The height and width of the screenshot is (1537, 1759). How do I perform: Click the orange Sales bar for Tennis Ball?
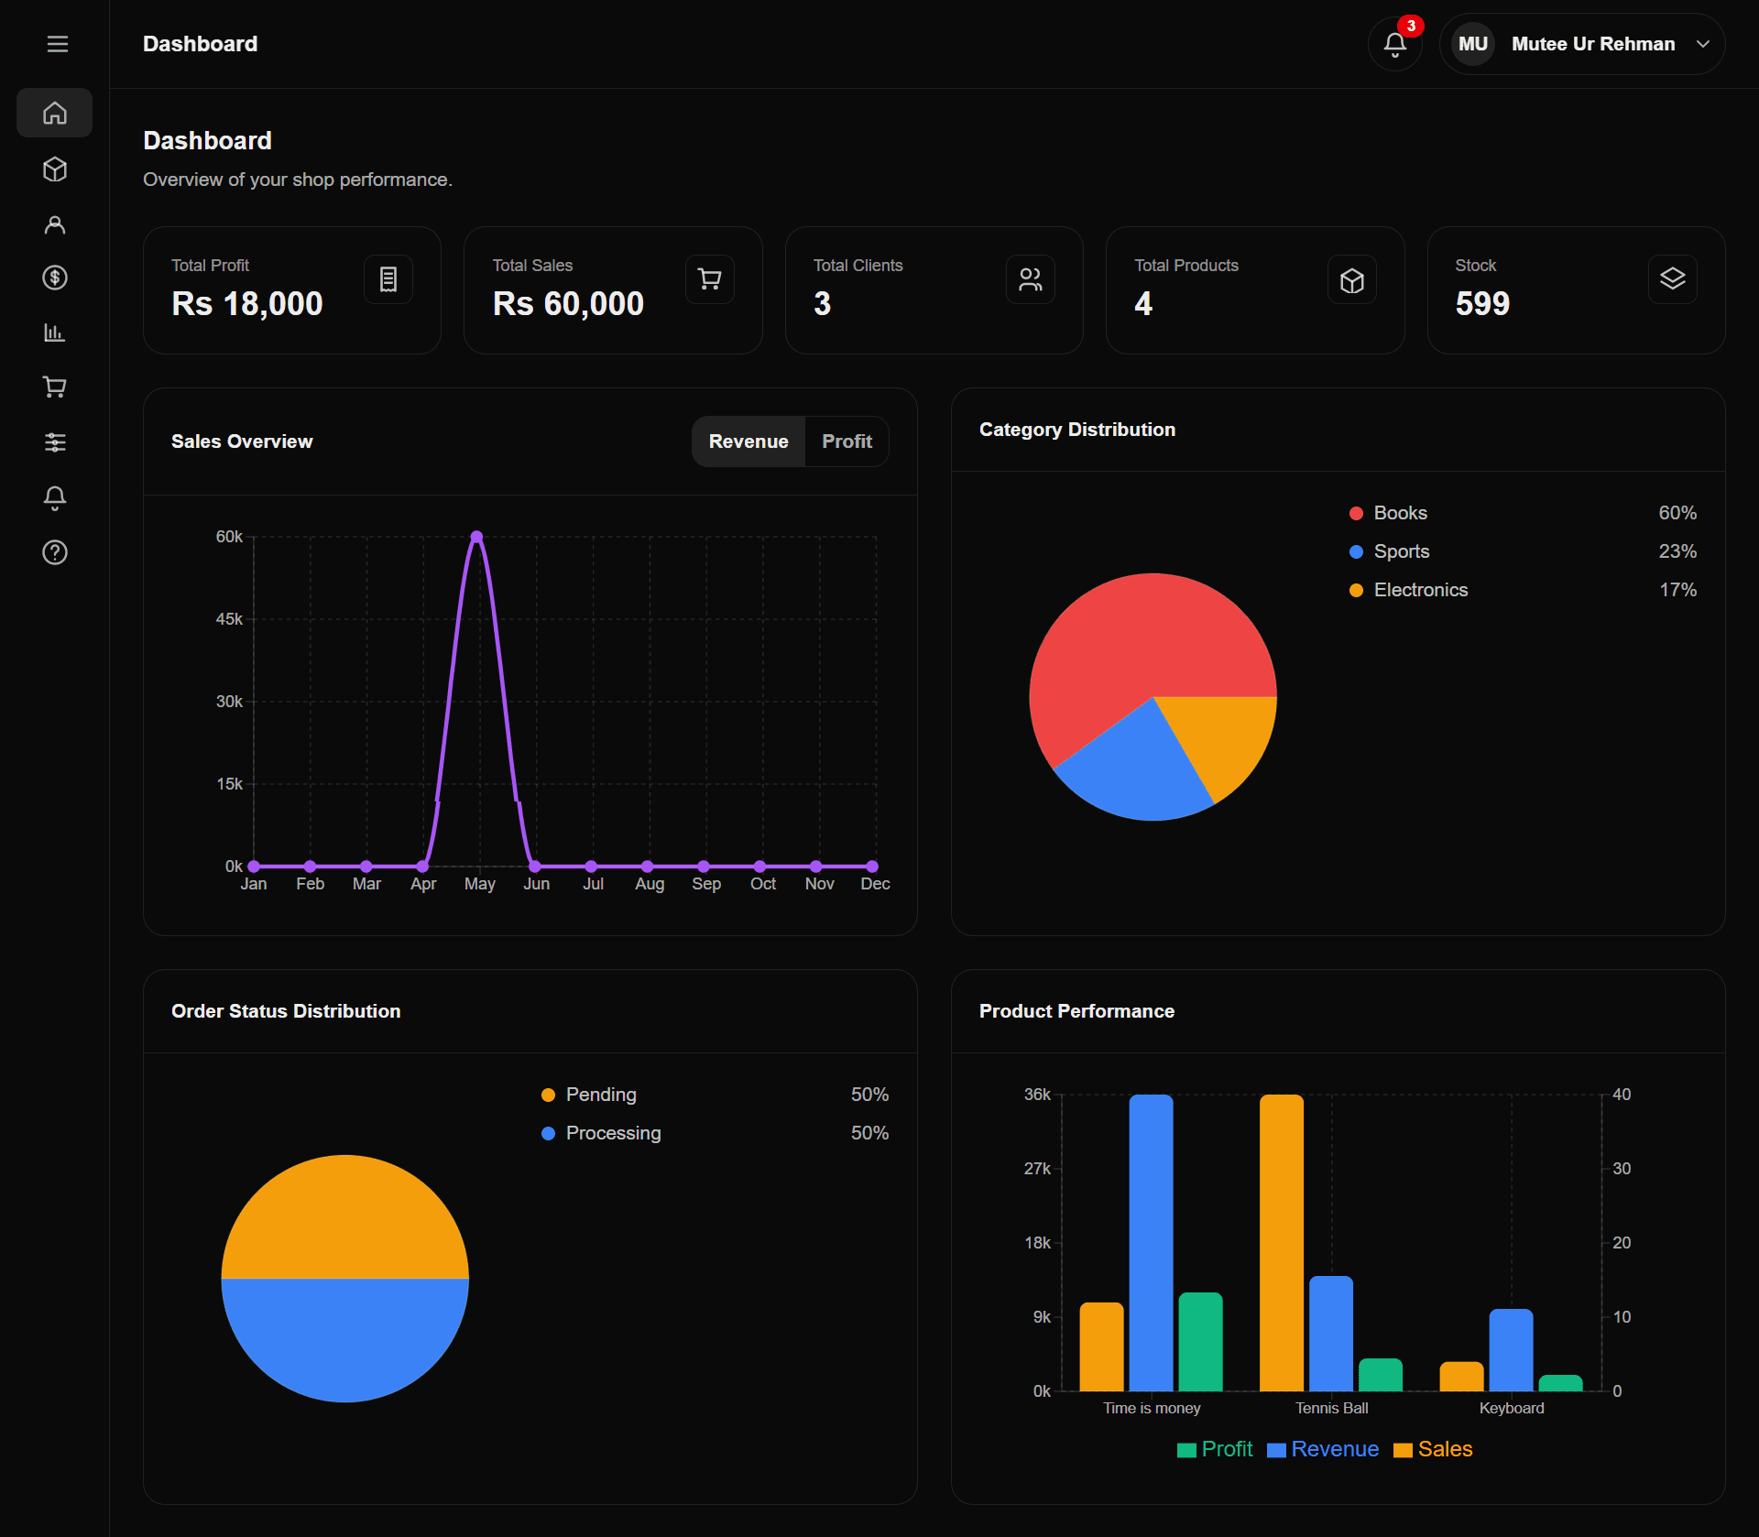(x=1282, y=1243)
